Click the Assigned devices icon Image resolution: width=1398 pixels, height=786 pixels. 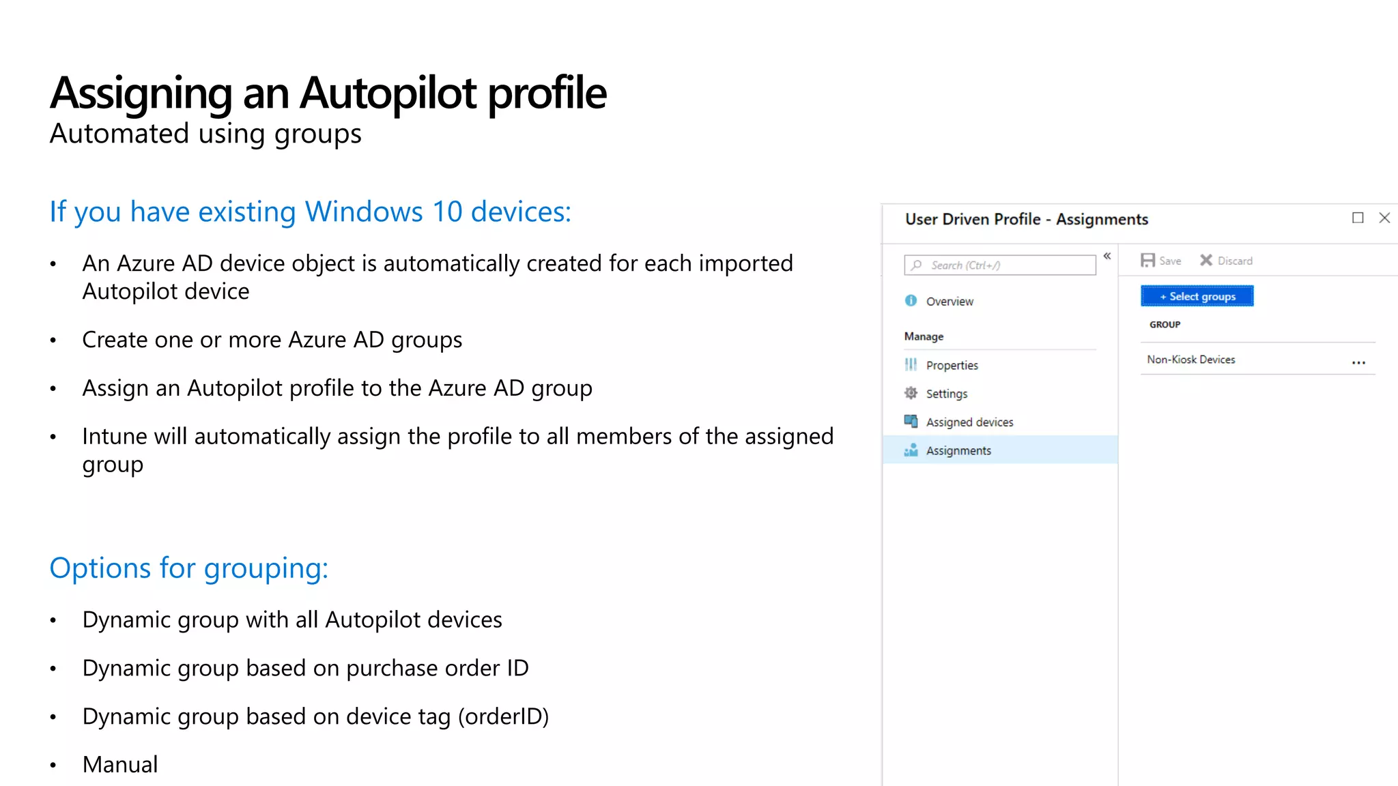[x=911, y=421]
